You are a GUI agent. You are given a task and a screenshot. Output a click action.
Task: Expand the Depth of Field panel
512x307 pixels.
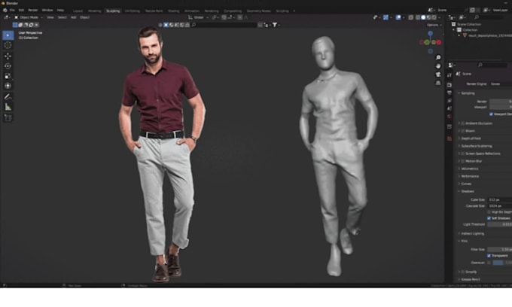(471, 138)
